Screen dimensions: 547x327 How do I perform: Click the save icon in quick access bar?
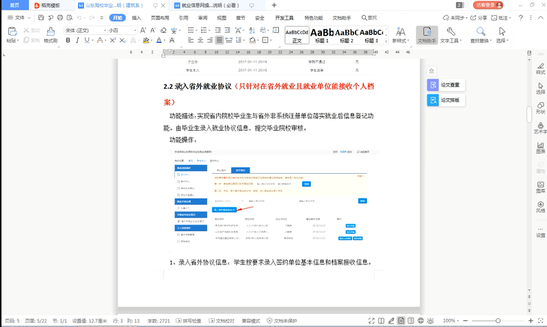[41, 17]
